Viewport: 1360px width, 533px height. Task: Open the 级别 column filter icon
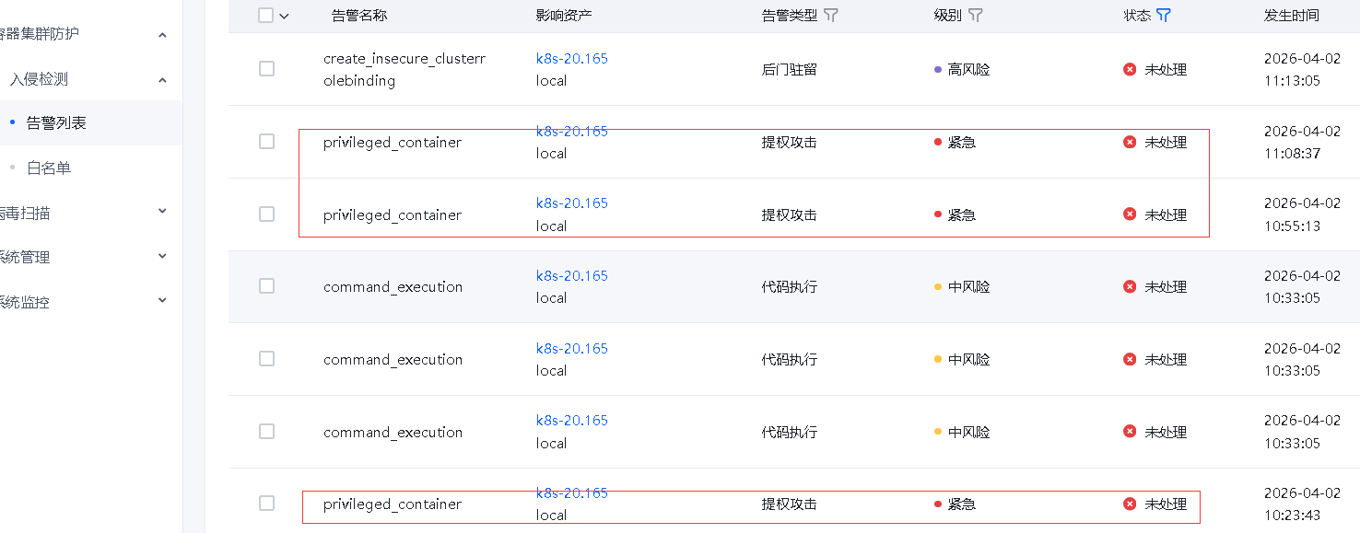coord(976,16)
